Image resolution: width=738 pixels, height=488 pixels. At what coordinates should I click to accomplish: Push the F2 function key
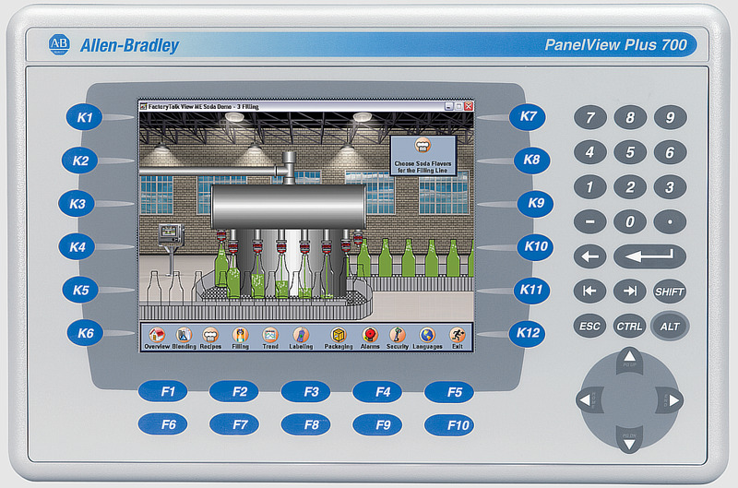tap(234, 391)
